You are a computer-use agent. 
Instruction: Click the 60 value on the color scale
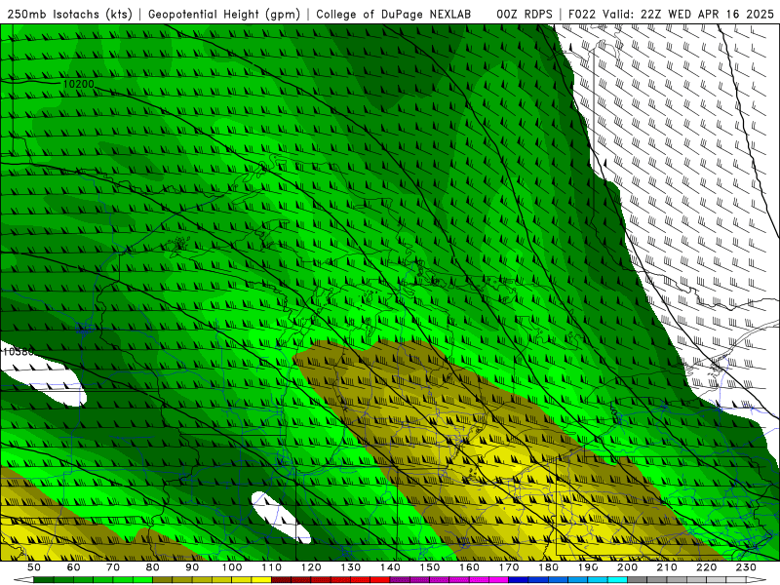73,567
